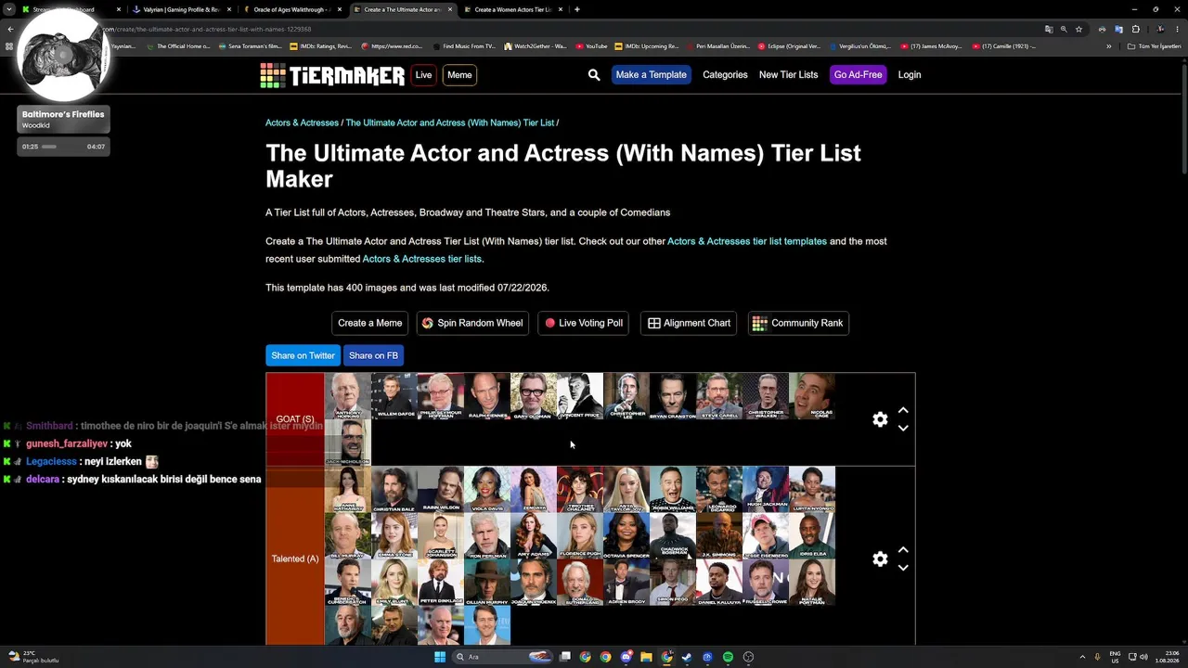Click the TierMaker logo

coord(332,75)
